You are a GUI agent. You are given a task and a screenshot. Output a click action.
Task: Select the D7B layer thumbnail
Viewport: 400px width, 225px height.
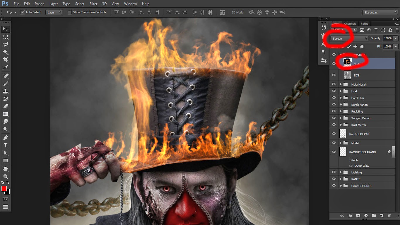(x=348, y=75)
